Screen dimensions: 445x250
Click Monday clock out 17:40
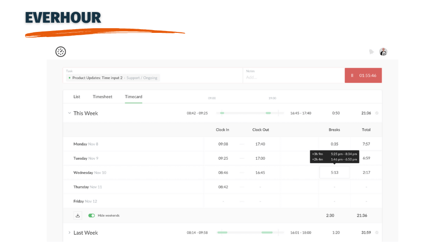coord(260,144)
